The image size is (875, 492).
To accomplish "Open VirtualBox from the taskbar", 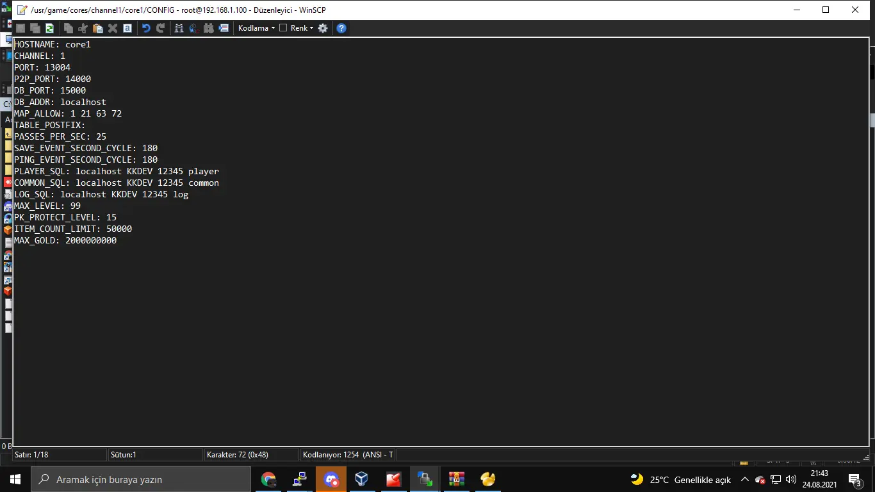I will click(362, 479).
